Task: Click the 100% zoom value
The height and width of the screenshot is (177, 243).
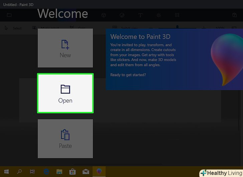Action: [x=220, y=28]
